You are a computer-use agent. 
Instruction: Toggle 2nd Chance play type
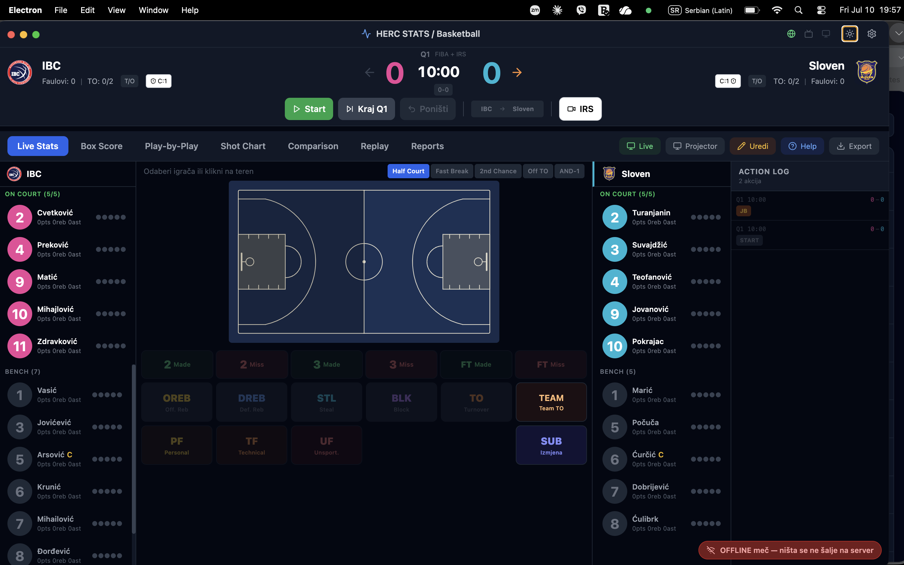[498, 171]
